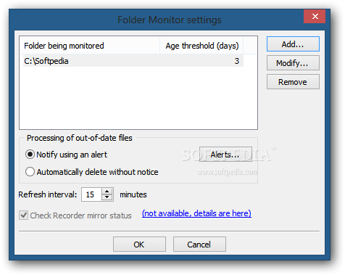The height and width of the screenshot is (275, 345).
Task: Click the Add... button
Action: point(293,44)
